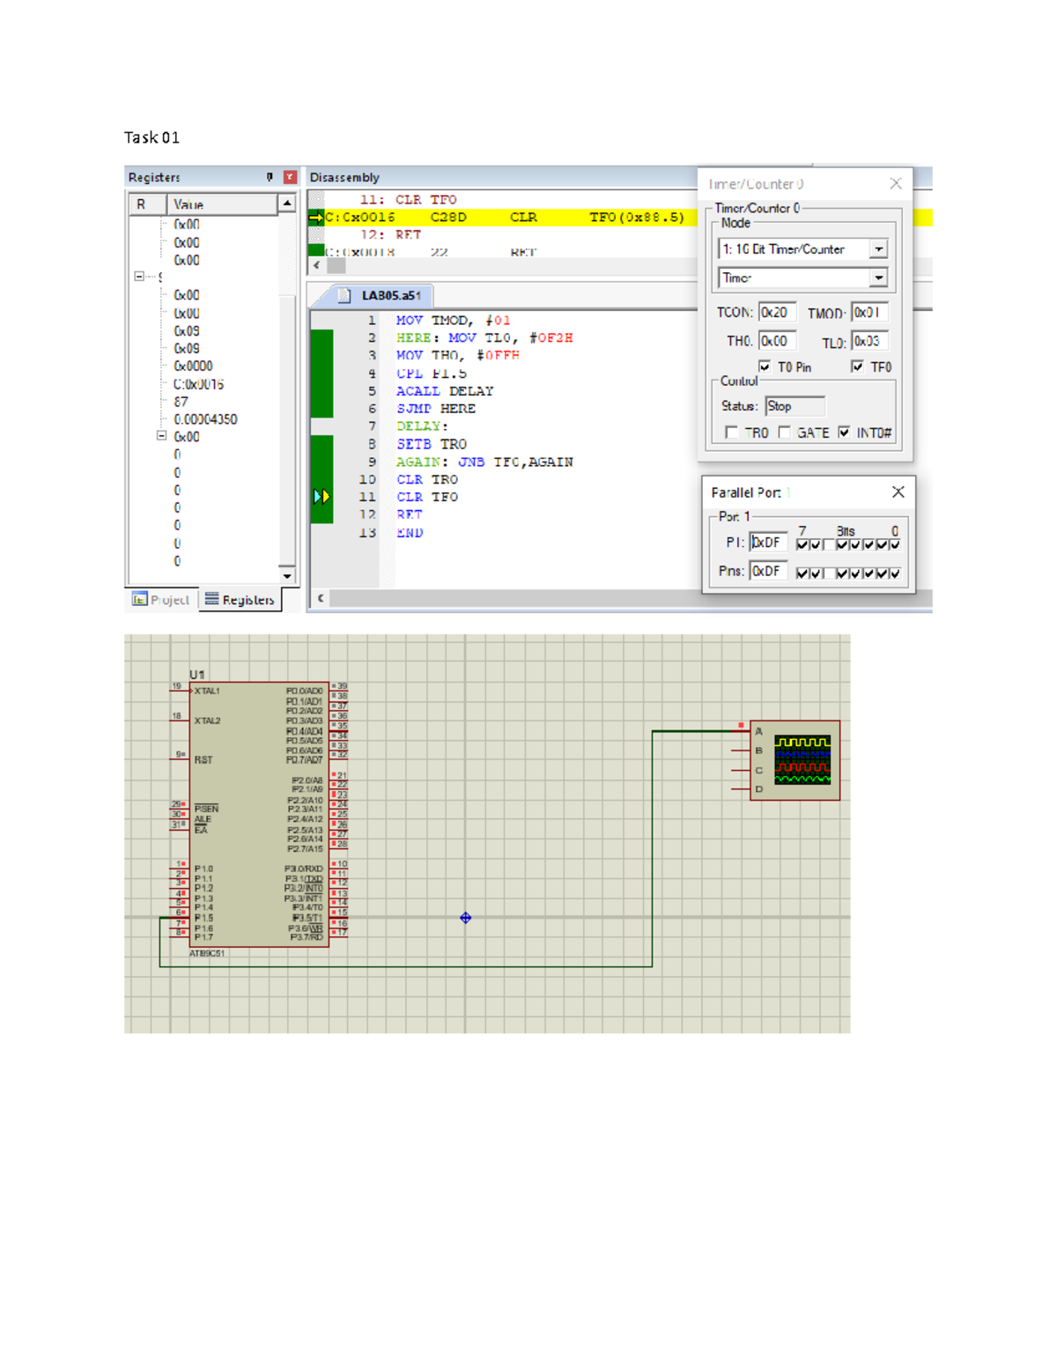Check the GATE checkbox under Control
Viewport: 1057px width, 1368px height.
[x=785, y=432]
